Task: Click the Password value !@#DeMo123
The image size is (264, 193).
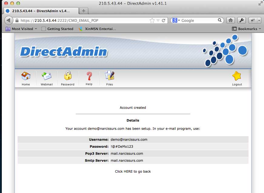Action: point(122,146)
